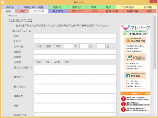
Task: Open the 医療・介護 tab
Action: pos(112,11)
